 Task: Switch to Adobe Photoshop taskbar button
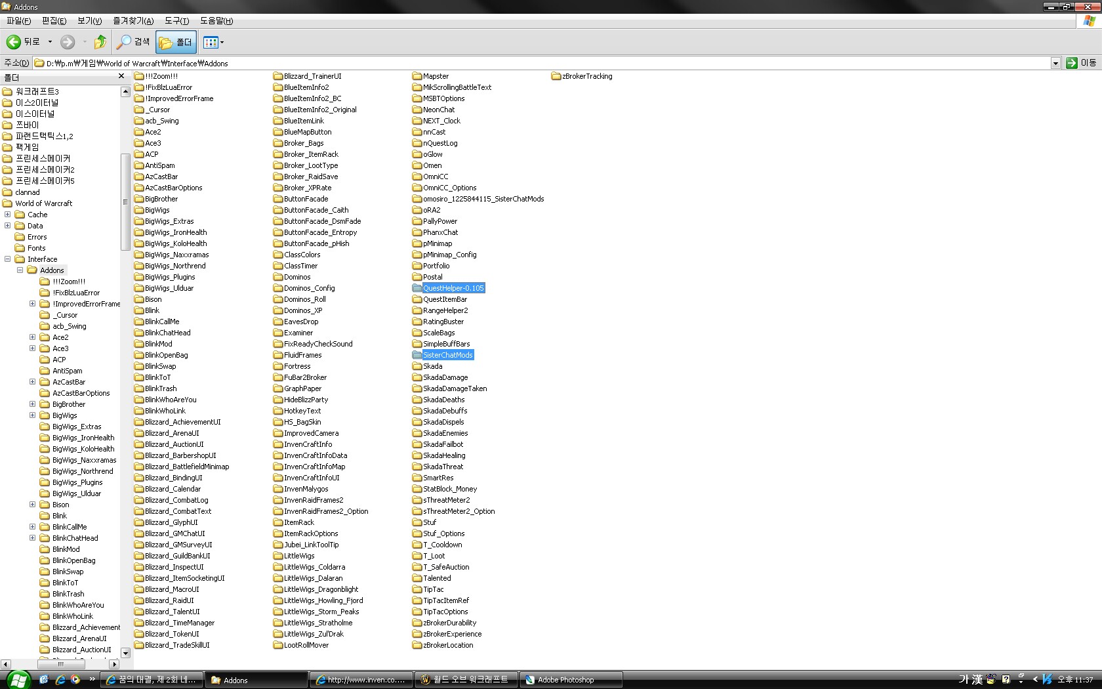571,680
